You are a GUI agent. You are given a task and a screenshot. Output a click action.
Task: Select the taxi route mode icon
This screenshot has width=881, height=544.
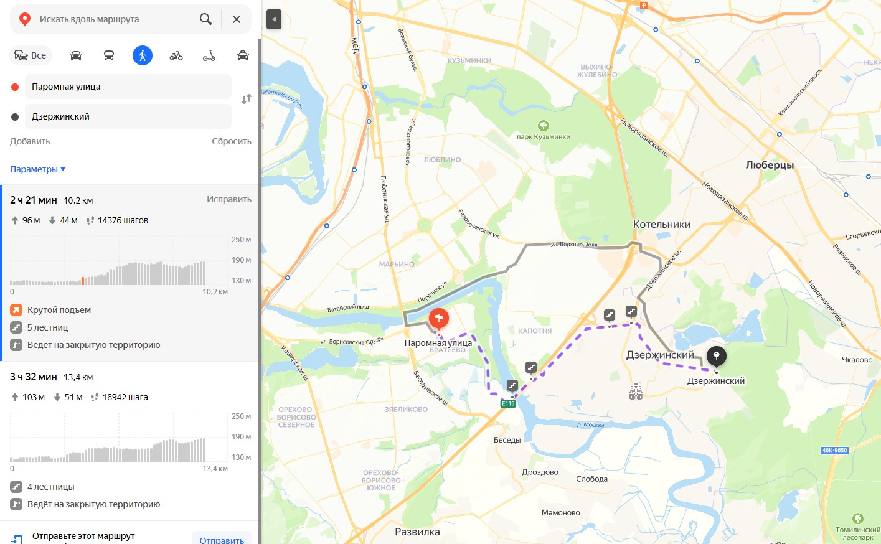pos(243,55)
